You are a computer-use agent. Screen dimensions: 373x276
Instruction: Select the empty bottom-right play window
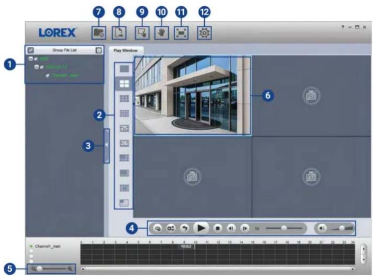click(311, 177)
